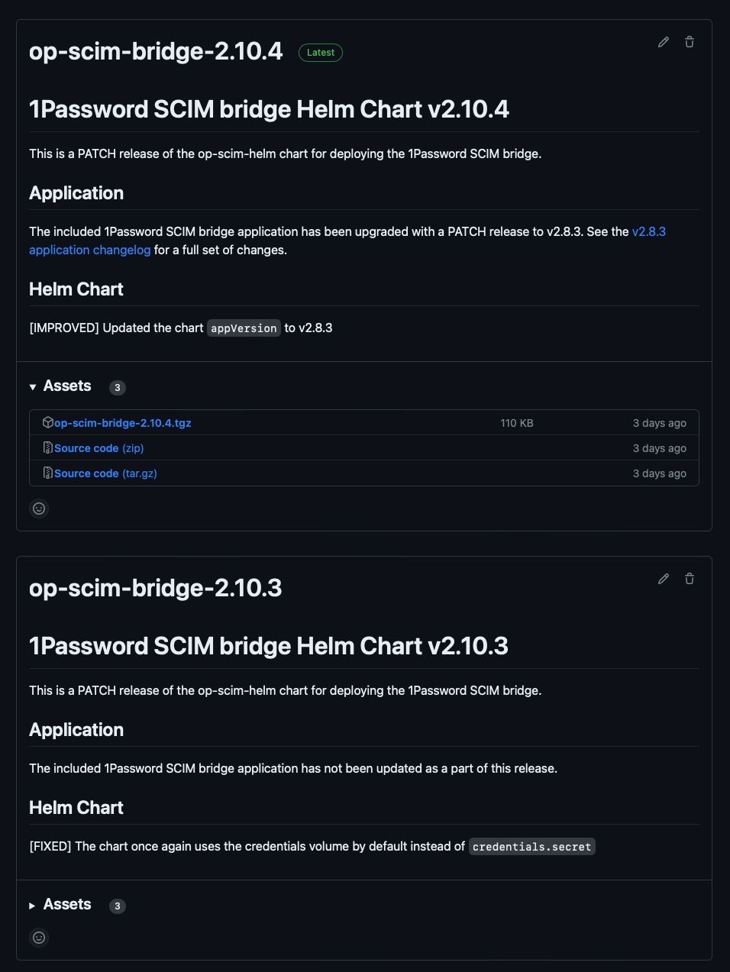Open the reaction picker on release 2.10.4
730x972 pixels.
tap(39, 508)
